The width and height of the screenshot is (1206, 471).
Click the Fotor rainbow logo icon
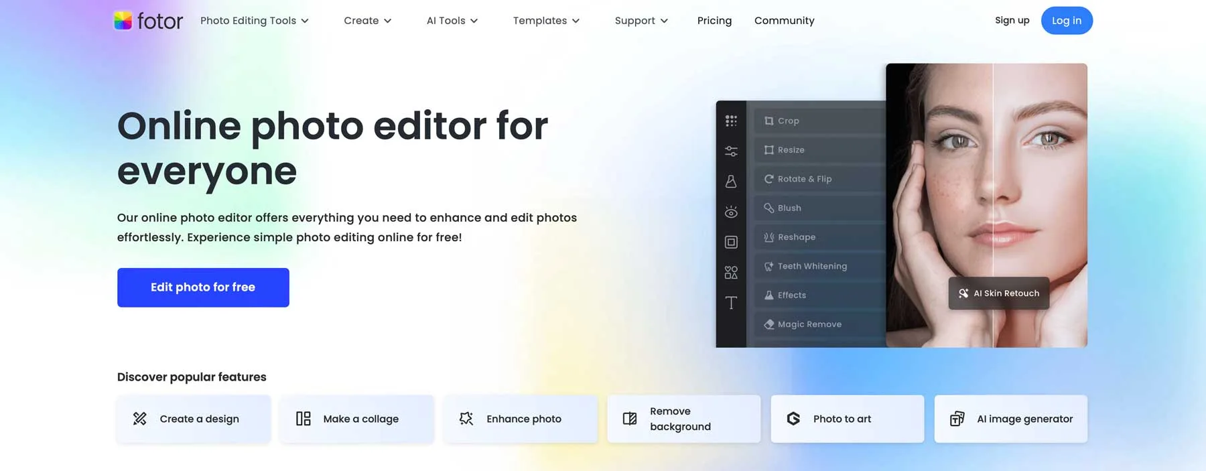[x=123, y=21]
